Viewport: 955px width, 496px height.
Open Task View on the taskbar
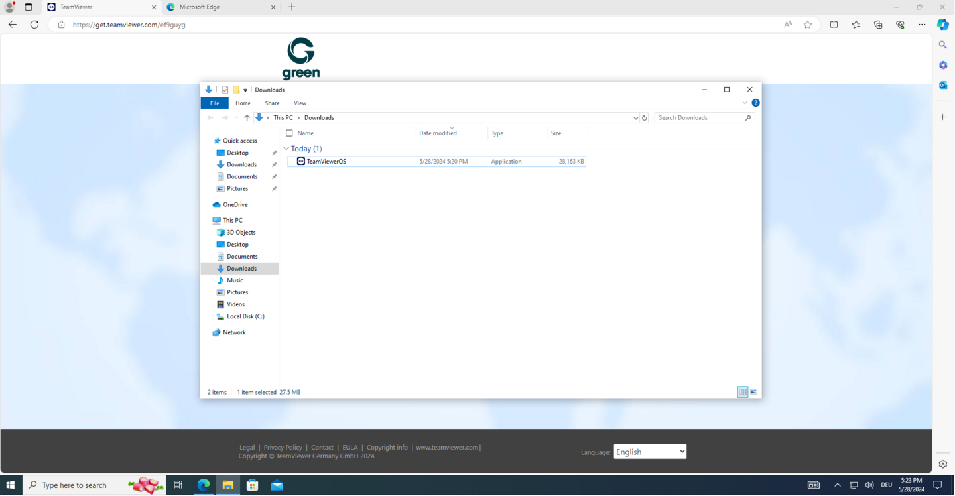click(178, 485)
